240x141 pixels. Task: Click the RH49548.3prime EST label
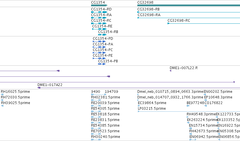201,114
